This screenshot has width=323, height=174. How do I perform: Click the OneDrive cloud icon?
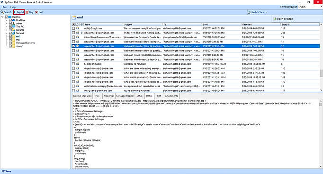point(14,20)
